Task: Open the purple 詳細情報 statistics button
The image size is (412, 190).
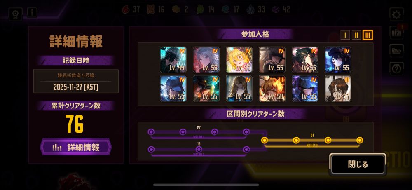Action: [x=76, y=147]
